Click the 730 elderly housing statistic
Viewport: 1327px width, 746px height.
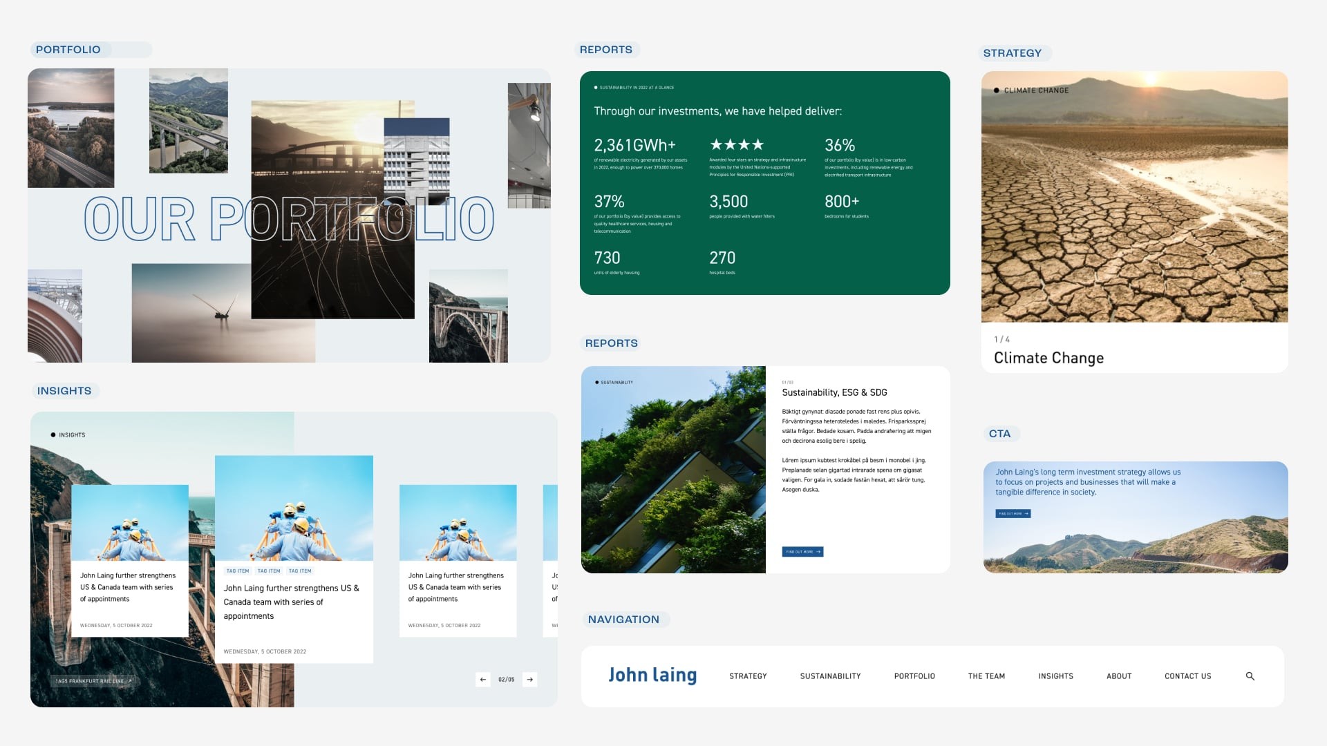tap(607, 258)
